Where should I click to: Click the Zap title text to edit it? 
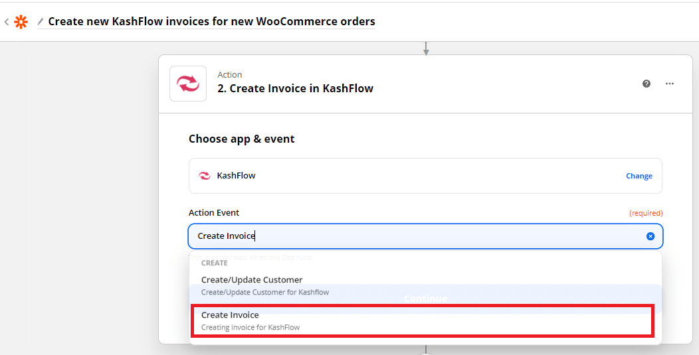tap(211, 21)
